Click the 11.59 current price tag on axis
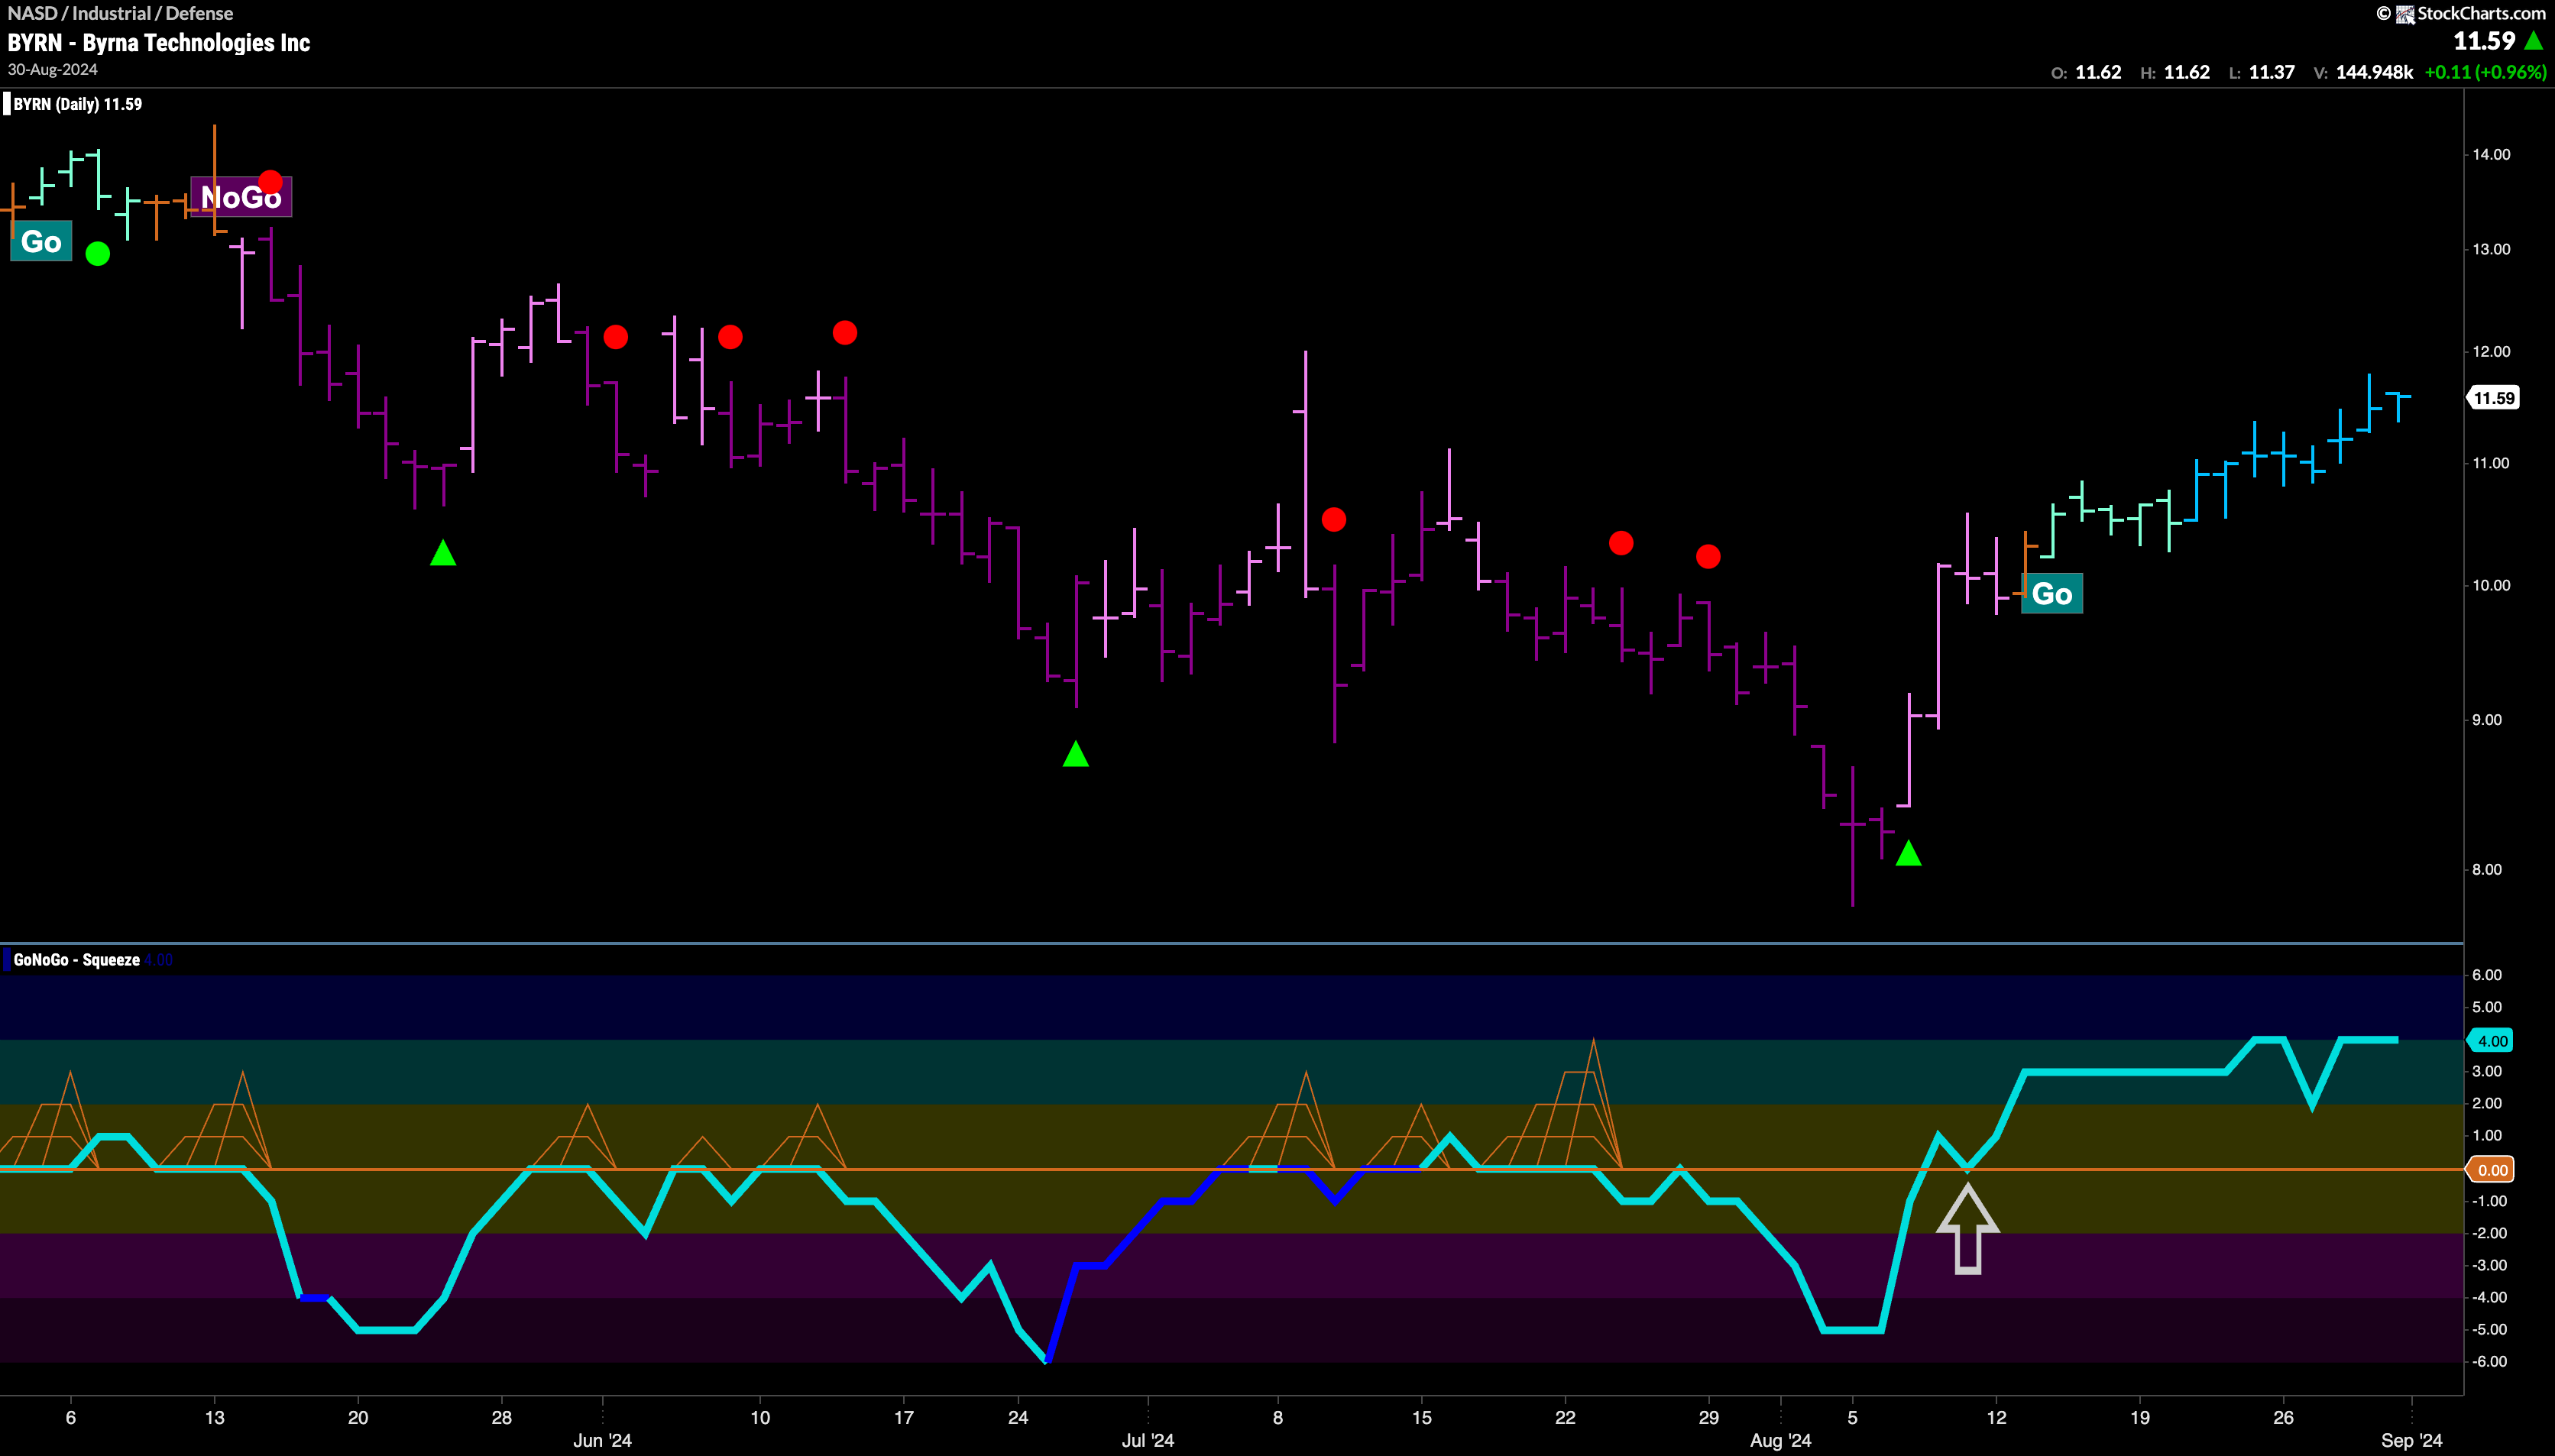The image size is (2555, 1456). click(x=2493, y=398)
